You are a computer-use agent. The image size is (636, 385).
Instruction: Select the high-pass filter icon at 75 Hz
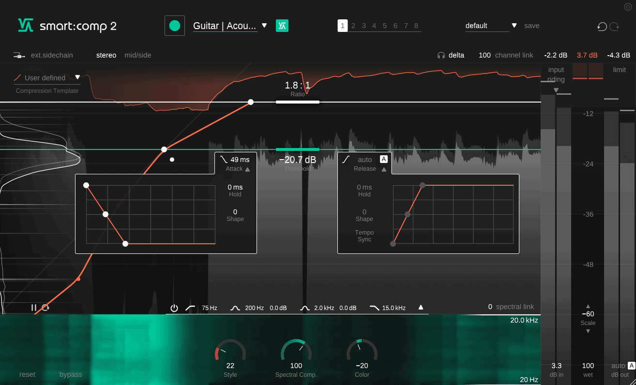pos(191,308)
